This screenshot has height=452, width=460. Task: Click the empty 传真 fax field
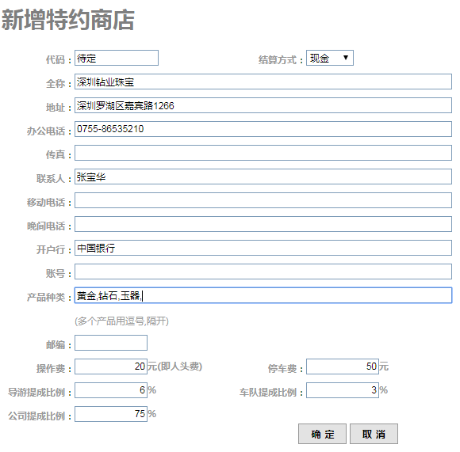[x=263, y=153]
